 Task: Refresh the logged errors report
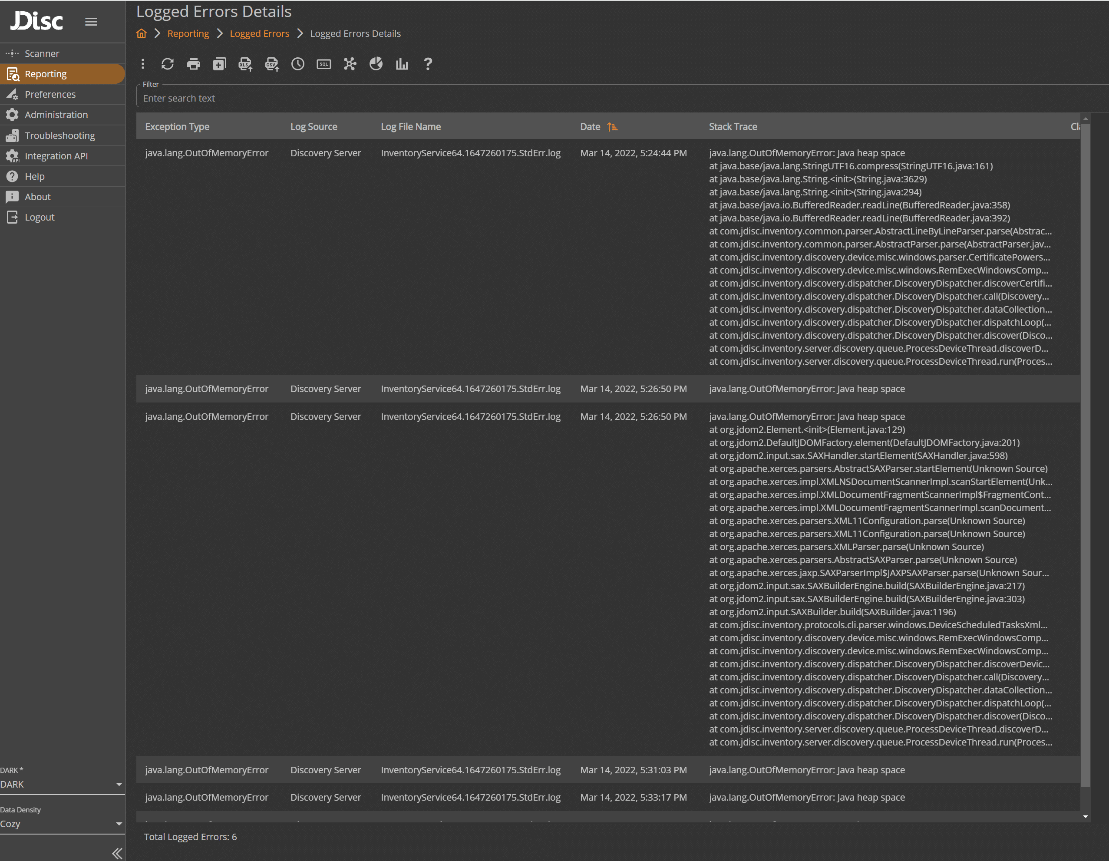tap(168, 64)
